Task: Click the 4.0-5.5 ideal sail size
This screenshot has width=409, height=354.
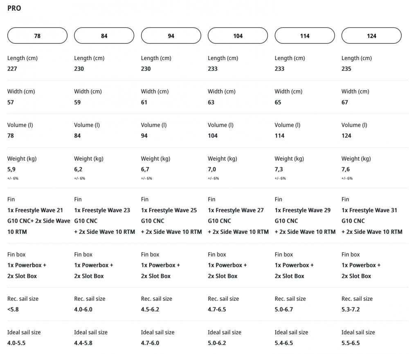Action: [16, 343]
